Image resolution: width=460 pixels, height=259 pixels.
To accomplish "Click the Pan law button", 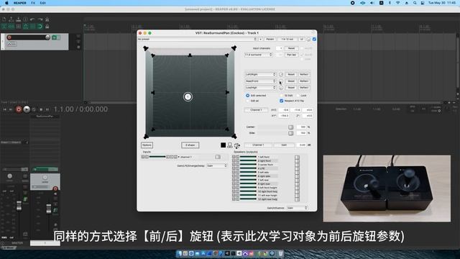I will coord(291,55).
